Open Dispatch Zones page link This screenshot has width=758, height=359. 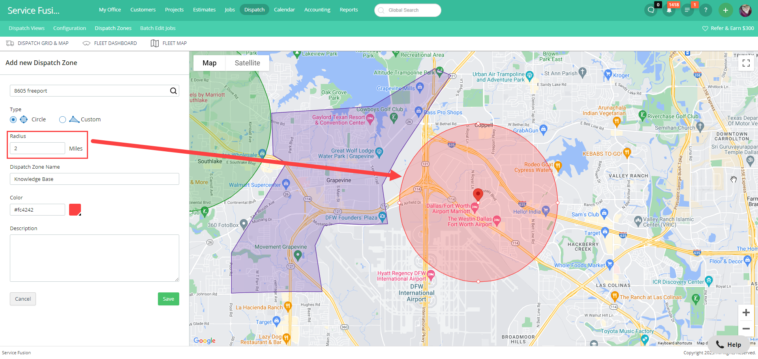113,28
